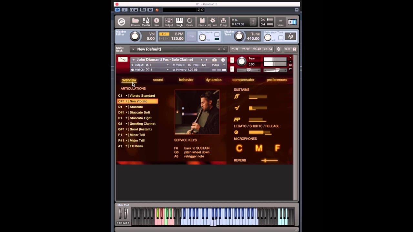Toggle the metronome on/off button

[217, 34]
